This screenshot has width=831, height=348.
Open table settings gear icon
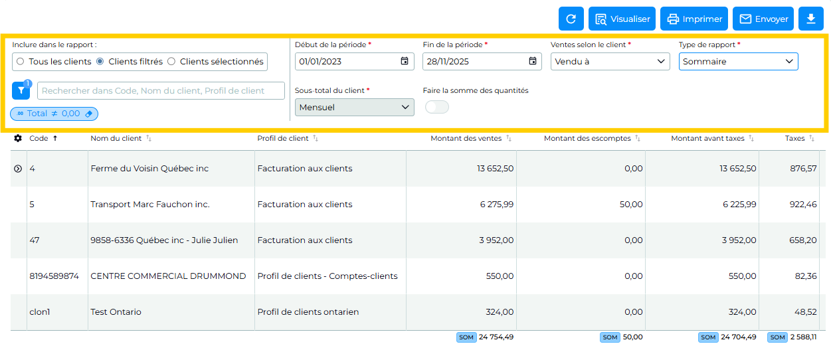pyautogui.click(x=18, y=138)
